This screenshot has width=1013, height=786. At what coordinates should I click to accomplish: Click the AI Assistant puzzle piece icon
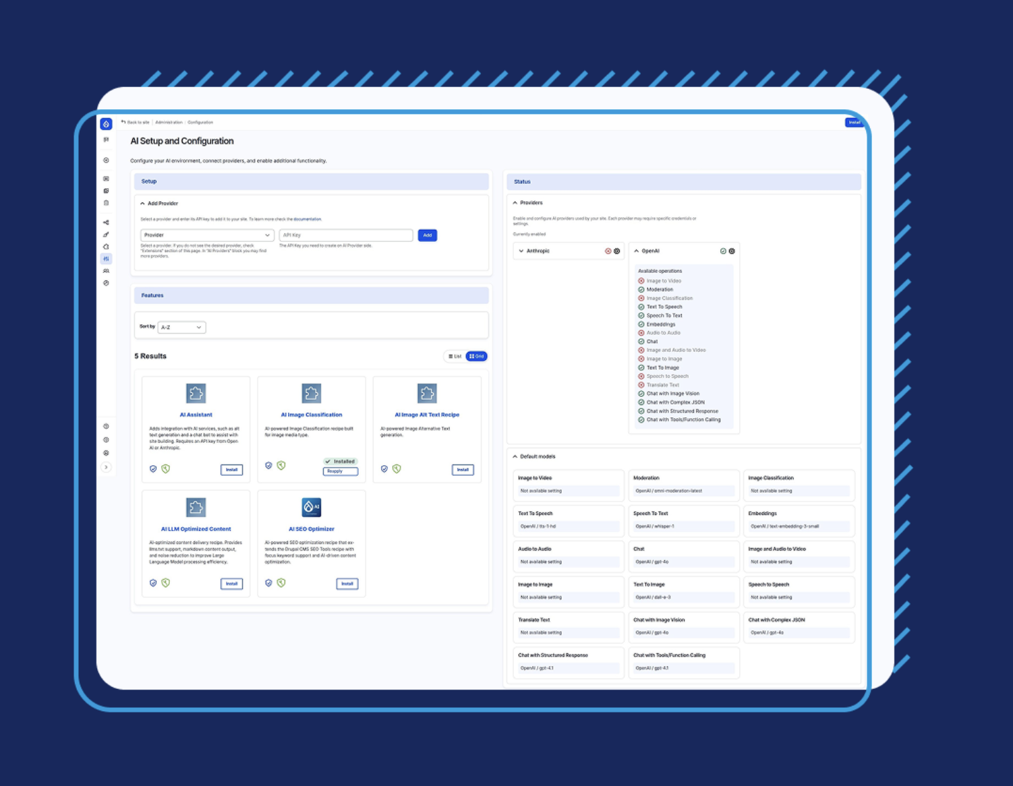196,393
